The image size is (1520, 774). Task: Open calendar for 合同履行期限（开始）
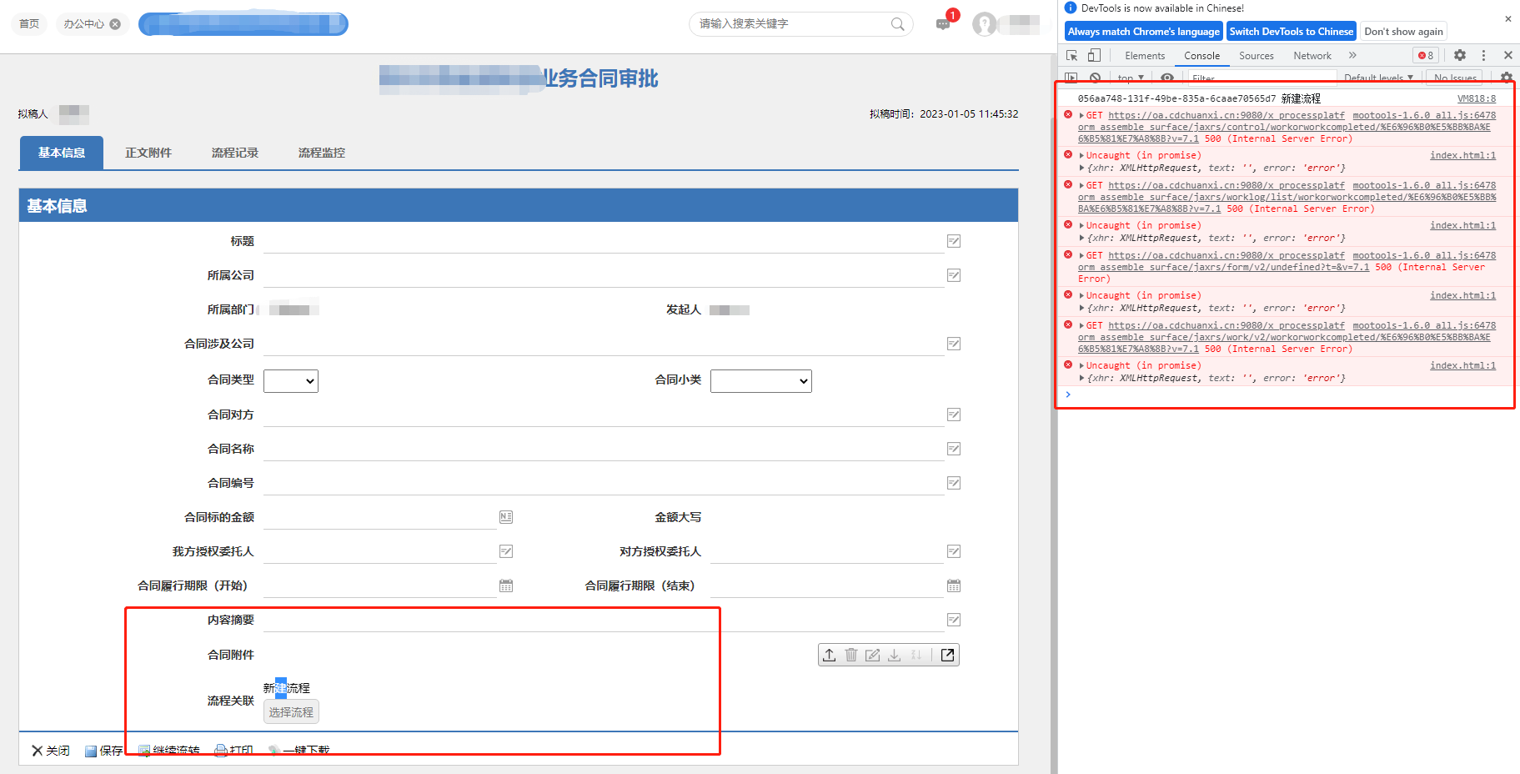pos(506,586)
